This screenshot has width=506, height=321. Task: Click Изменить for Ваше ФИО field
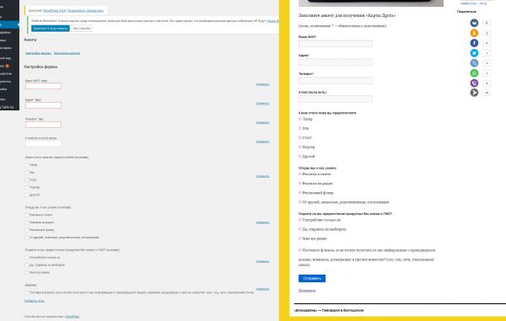262,84
